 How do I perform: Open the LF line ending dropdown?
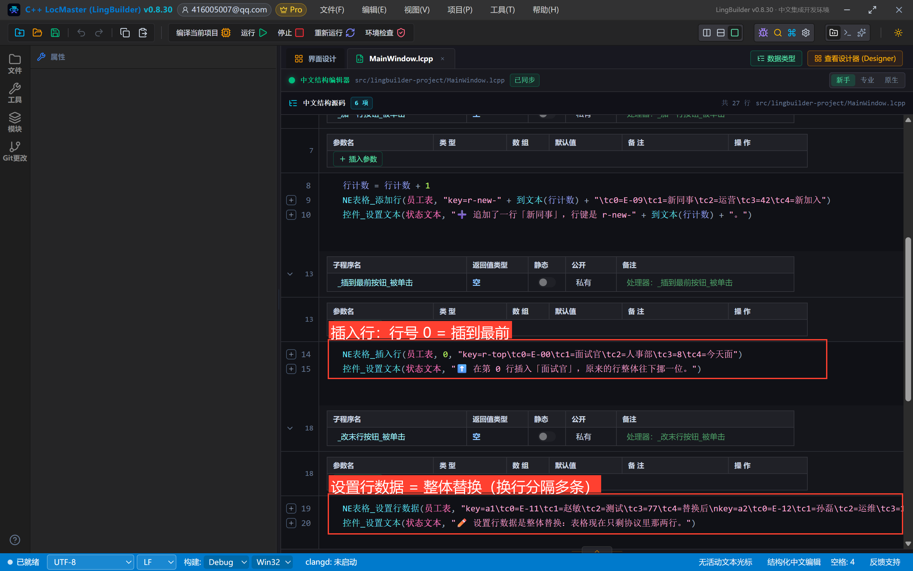tap(156, 562)
